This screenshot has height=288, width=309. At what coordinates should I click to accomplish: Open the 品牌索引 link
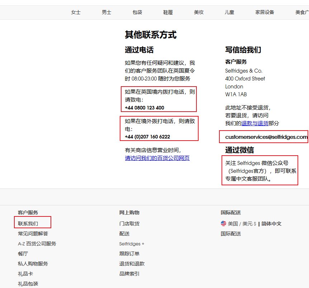click(x=129, y=274)
